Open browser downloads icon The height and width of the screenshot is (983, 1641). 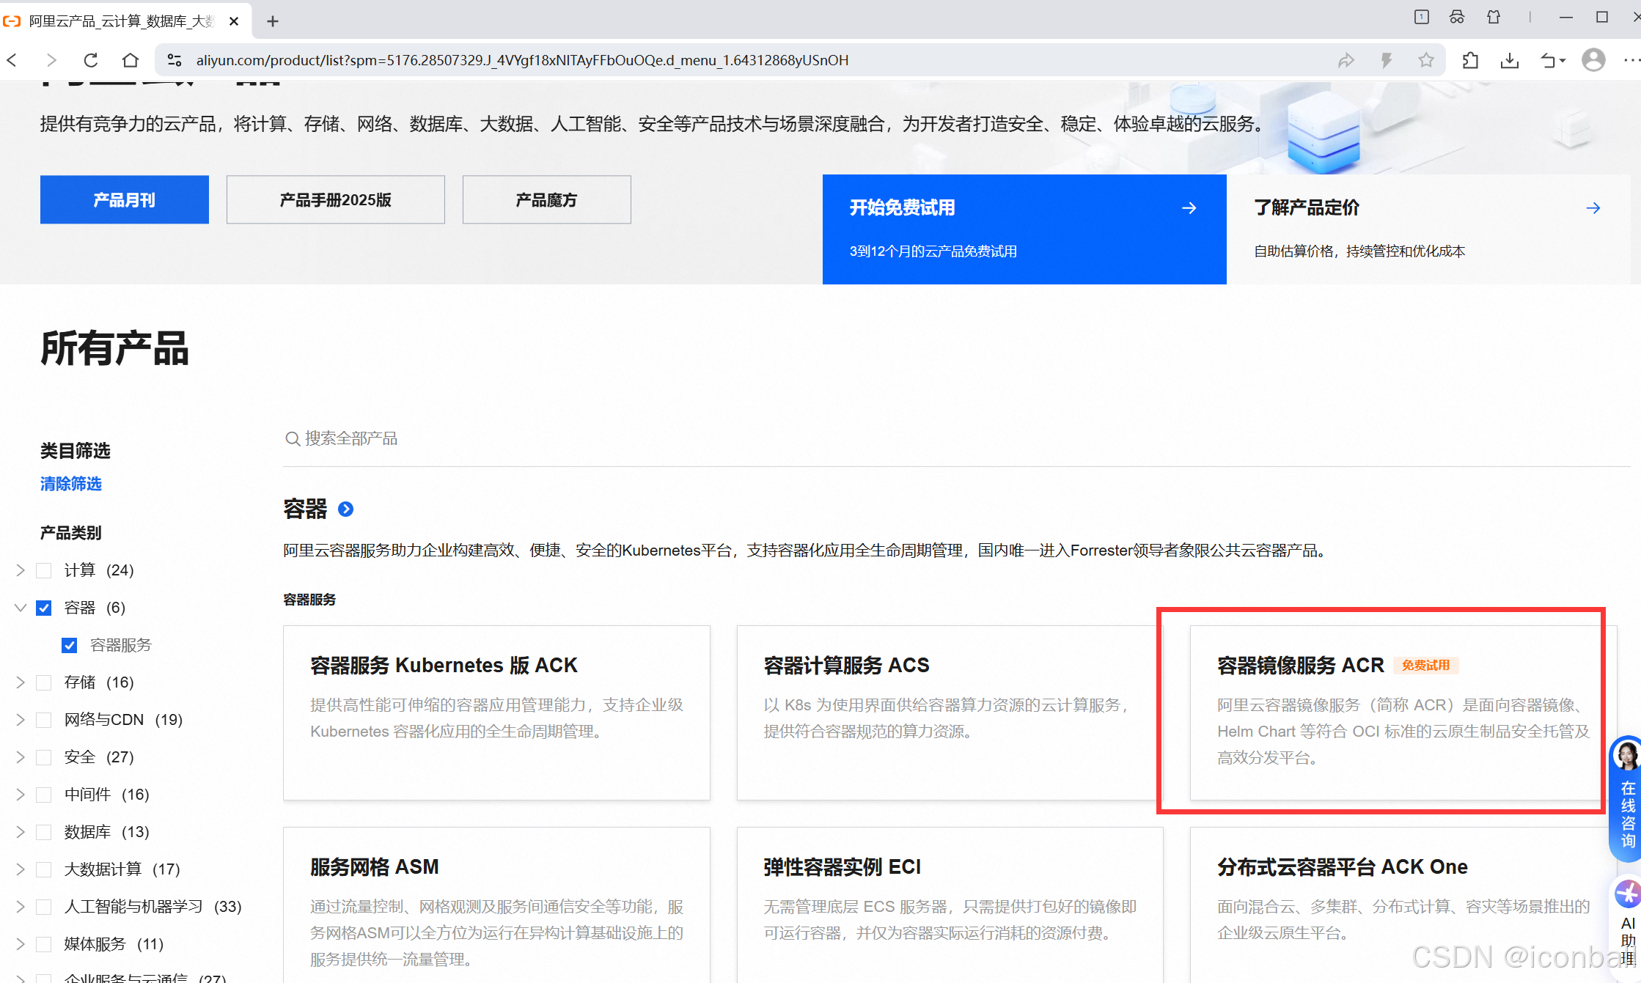(x=1509, y=60)
